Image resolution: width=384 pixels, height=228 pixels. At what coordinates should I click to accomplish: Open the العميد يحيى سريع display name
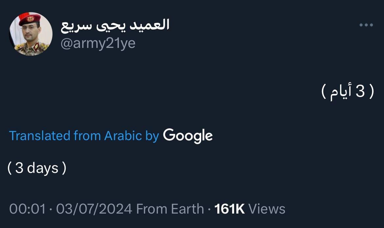pyautogui.click(x=115, y=26)
